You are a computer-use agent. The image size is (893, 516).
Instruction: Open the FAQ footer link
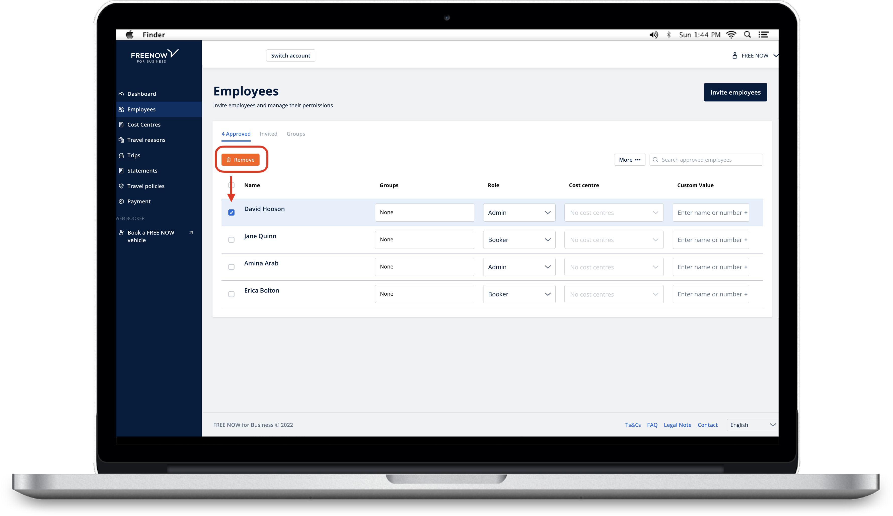[652, 425]
